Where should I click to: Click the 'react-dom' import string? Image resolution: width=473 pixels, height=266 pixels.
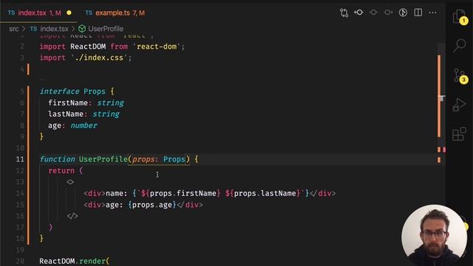click(157, 47)
